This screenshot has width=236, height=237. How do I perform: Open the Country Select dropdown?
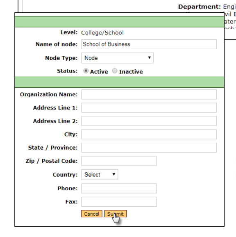(x=100, y=175)
